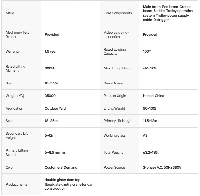
Task: Click the "1.5 year" warranty value
Action: [x=51, y=52]
